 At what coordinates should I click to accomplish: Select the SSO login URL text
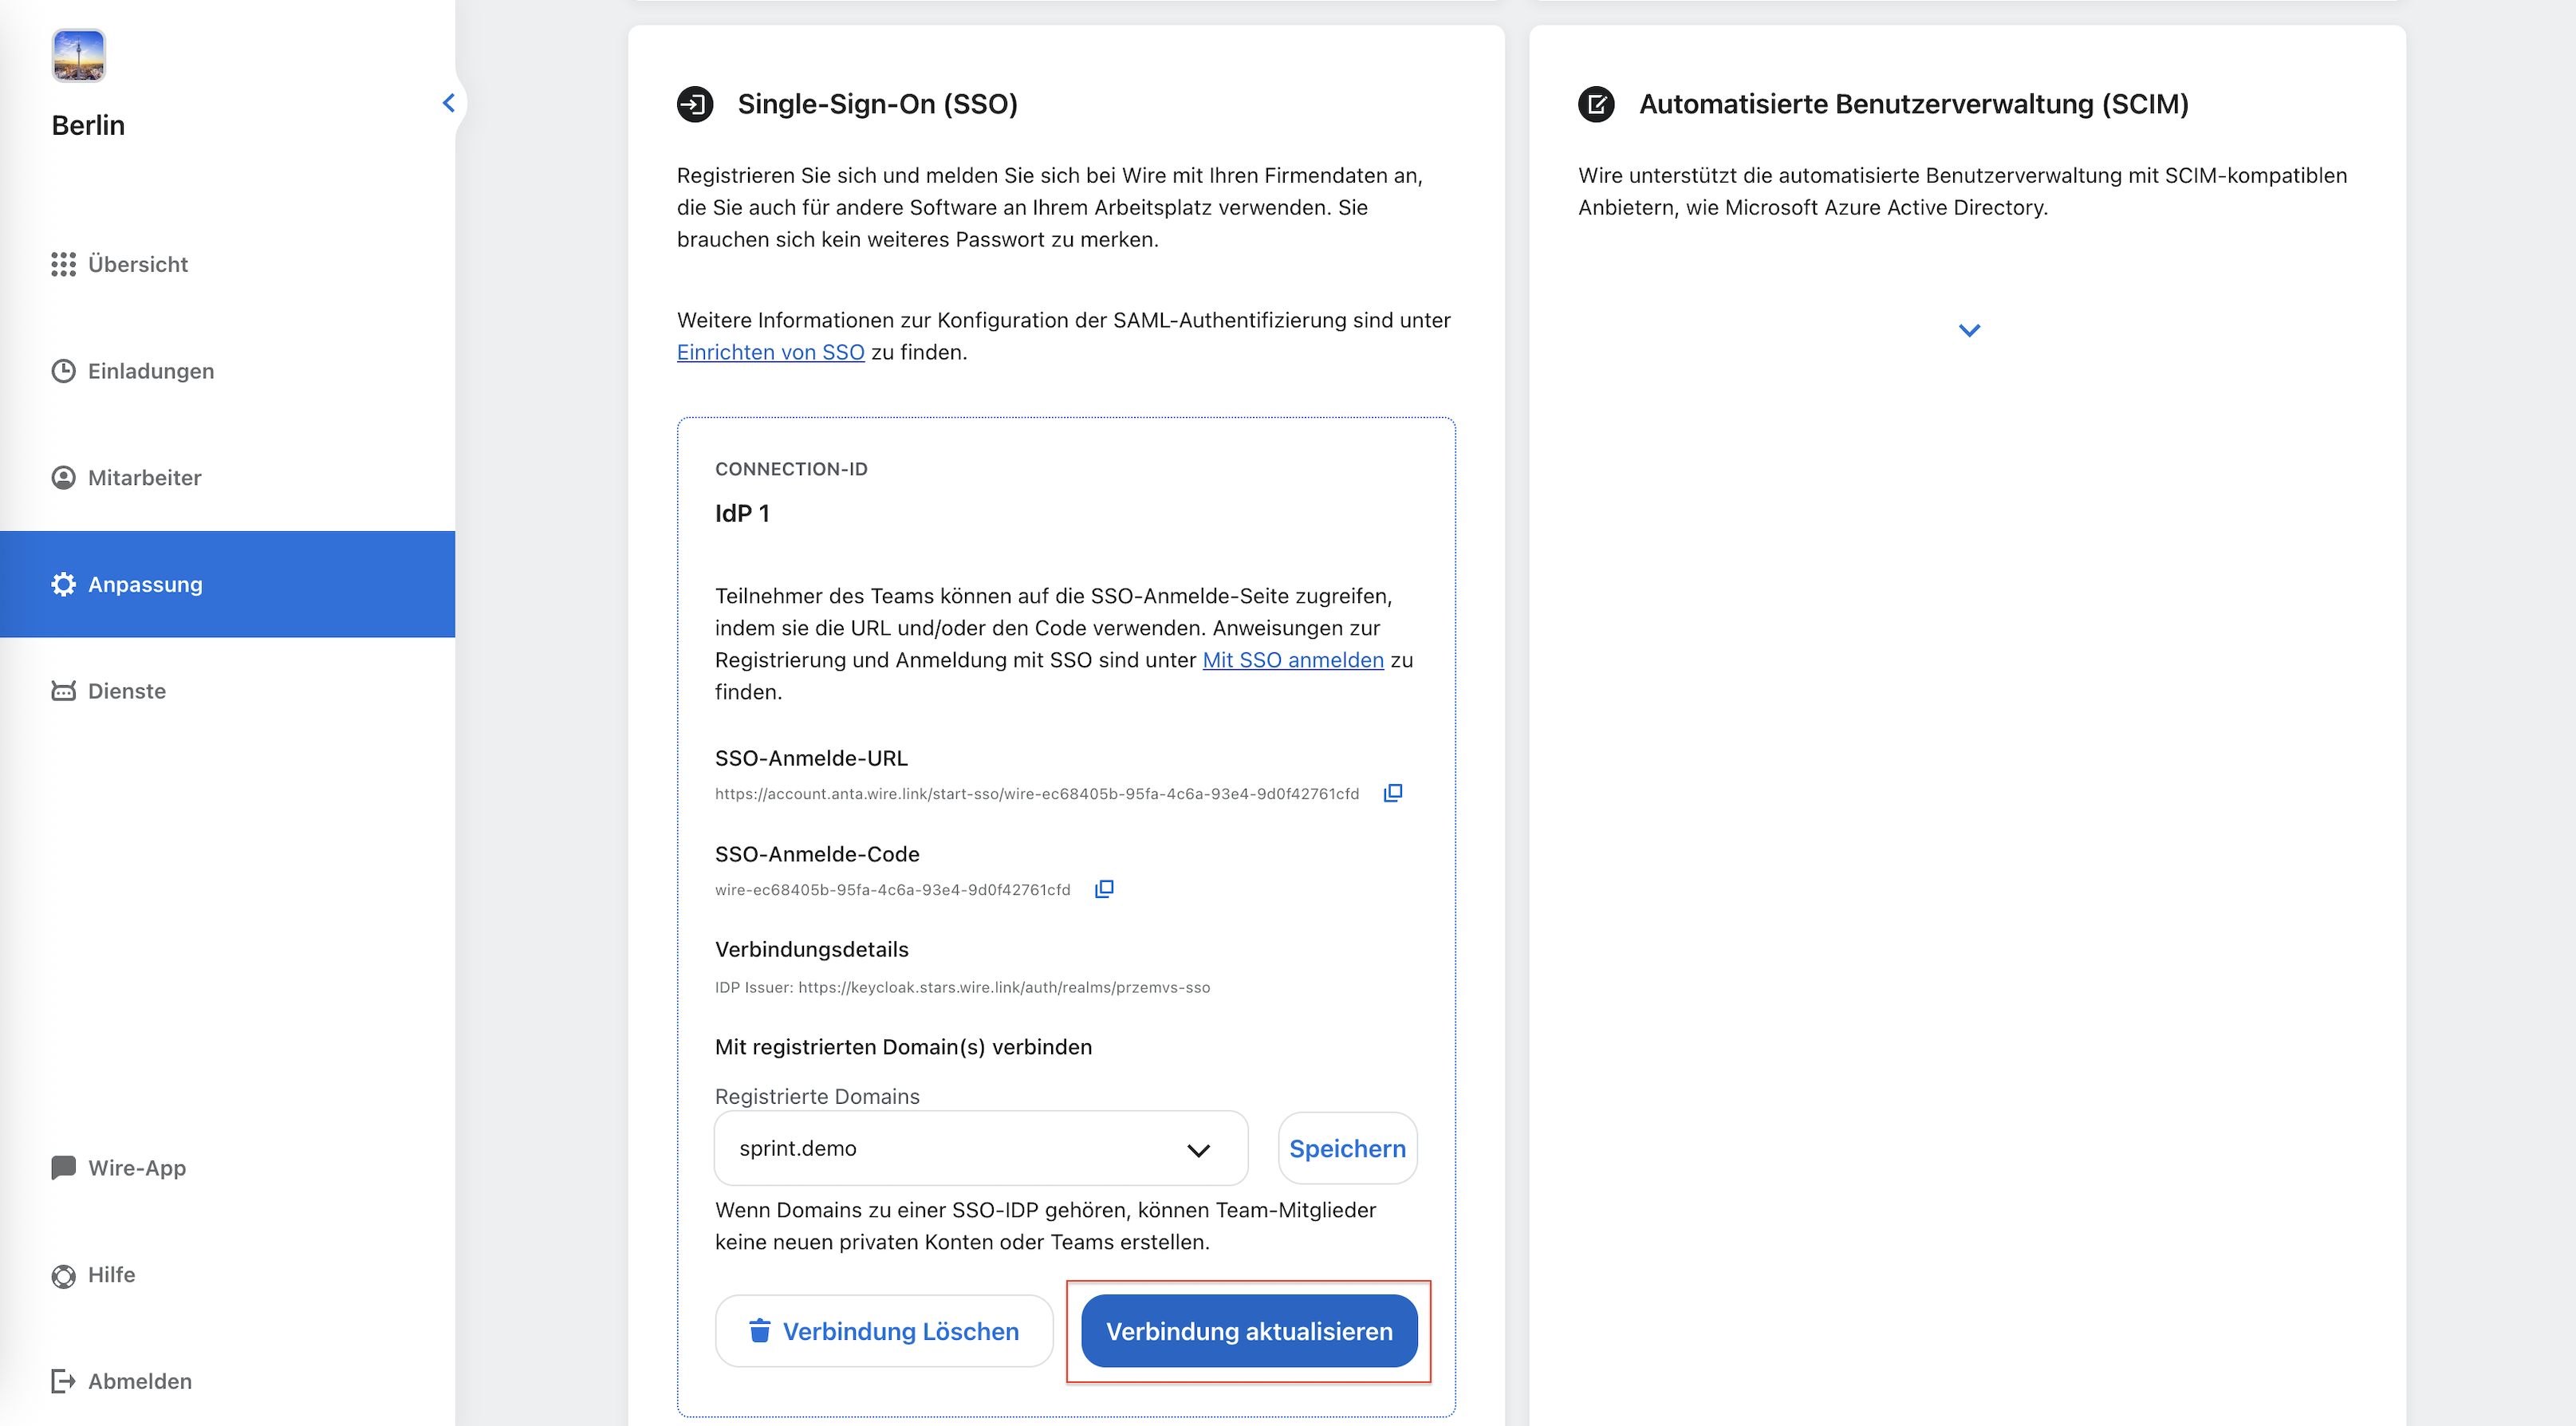tap(1037, 793)
